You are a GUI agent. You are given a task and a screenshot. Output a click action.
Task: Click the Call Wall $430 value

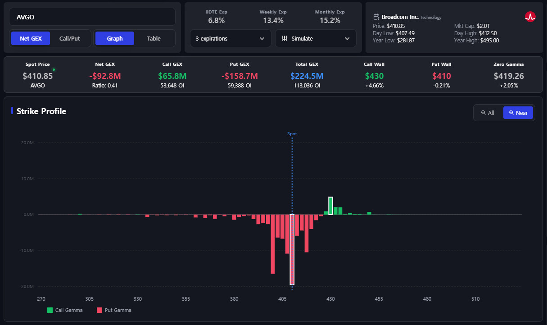pyautogui.click(x=374, y=76)
